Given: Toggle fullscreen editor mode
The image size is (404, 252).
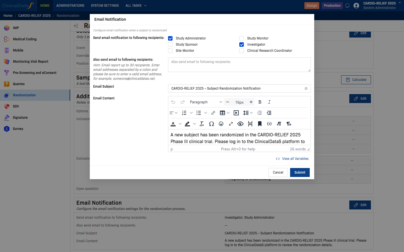Looking at the screenshot, I should (231, 124).
